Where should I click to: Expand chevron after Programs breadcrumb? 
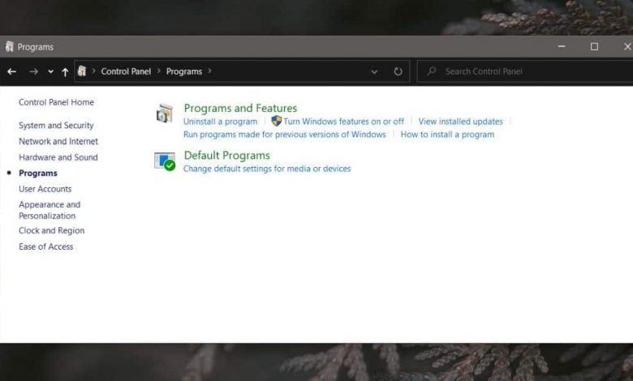tap(209, 71)
